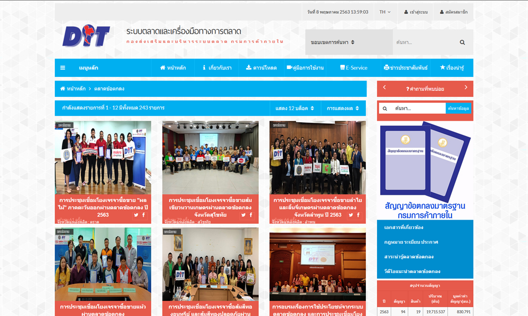Open the คู่มือการใช้งาน menu item
This screenshot has height=316, width=528.
(305, 67)
